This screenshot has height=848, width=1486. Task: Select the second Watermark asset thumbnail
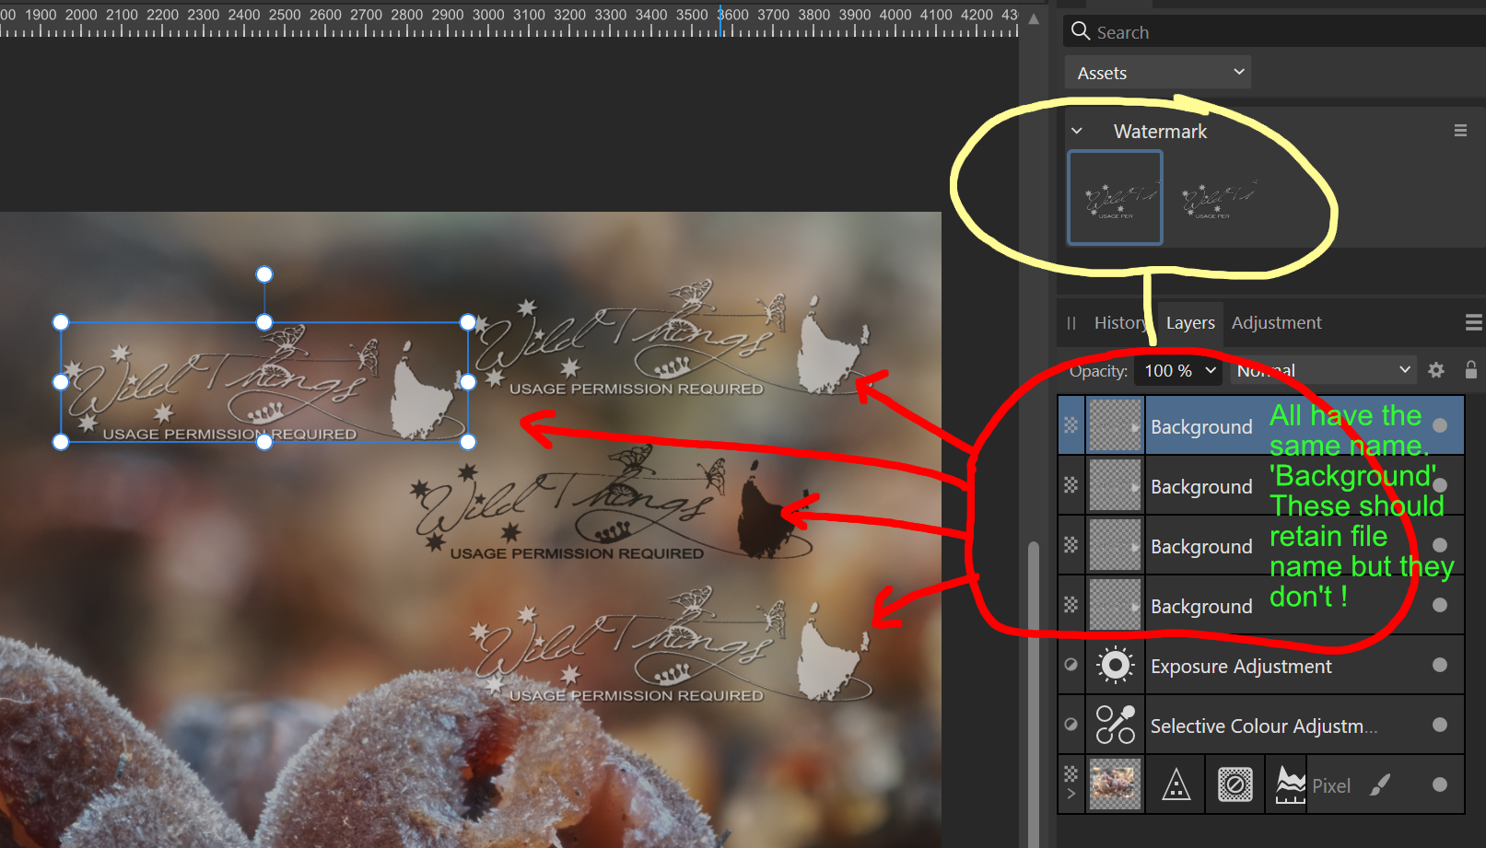[x=1219, y=198]
